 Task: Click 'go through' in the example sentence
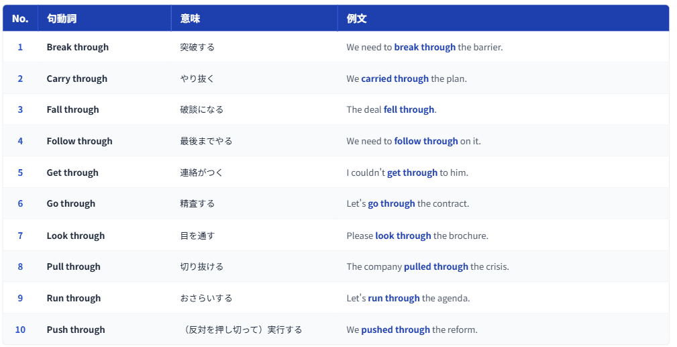[391, 204]
